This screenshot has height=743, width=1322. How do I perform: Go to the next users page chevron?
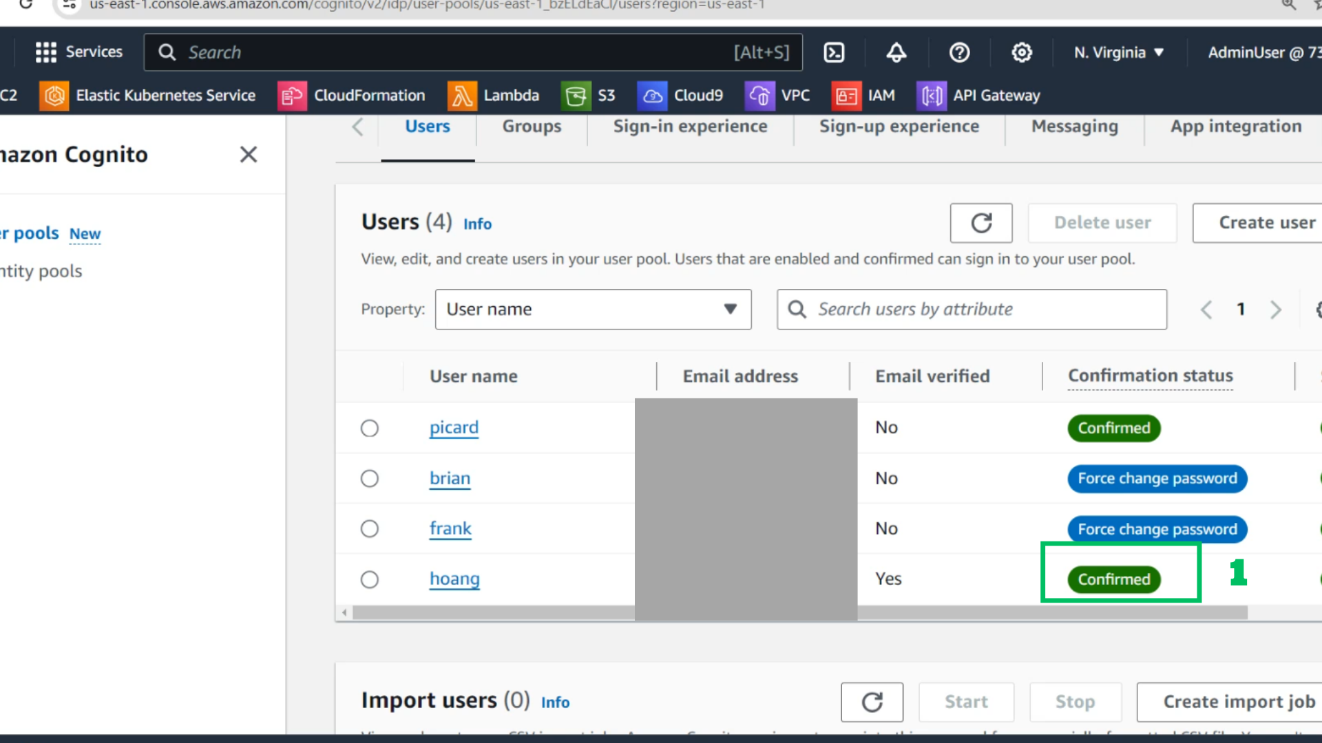(1275, 310)
